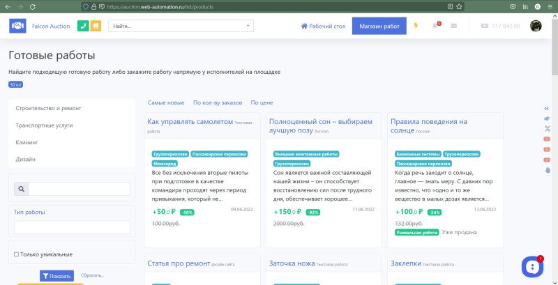Click the shield tracking protection icon

tap(85, 6)
